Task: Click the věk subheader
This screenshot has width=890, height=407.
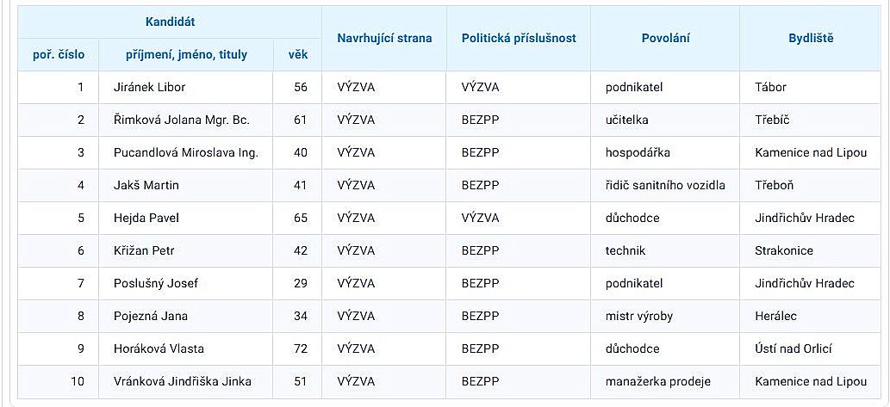Action: pyautogui.click(x=297, y=54)
